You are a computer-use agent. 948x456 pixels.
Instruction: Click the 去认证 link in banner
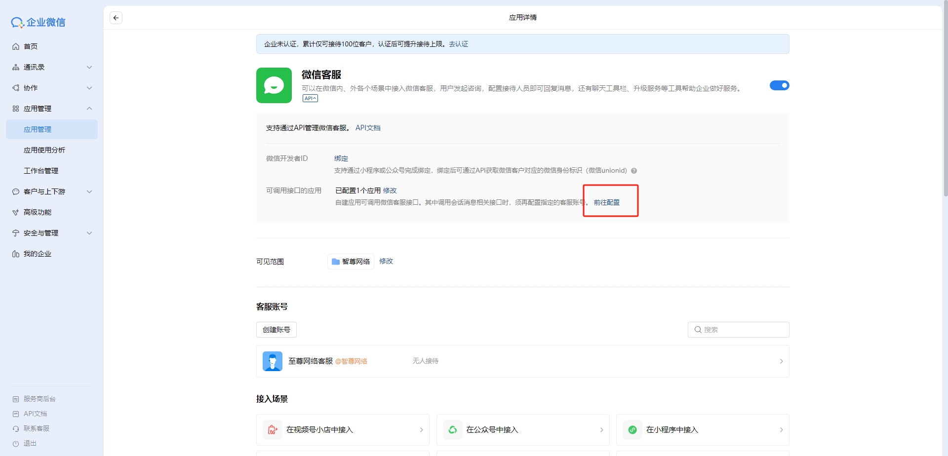[x=458, y=44]
